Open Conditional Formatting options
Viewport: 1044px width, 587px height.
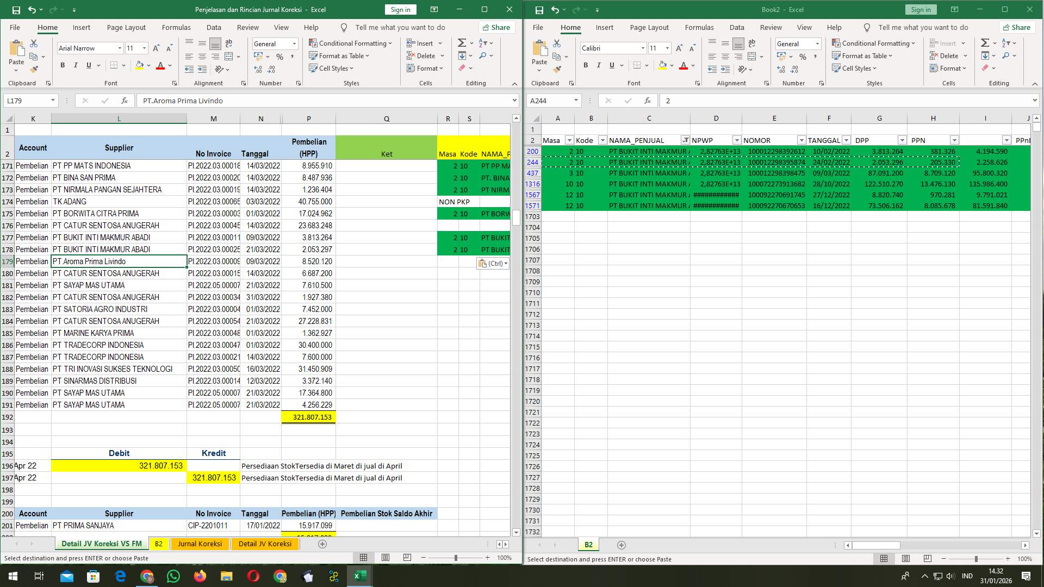pyautogui.click(x=351, y=43)
